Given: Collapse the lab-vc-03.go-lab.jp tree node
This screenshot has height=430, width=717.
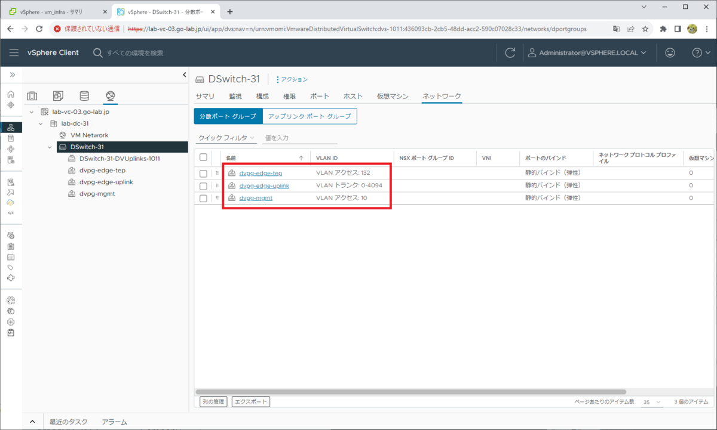Looking at the screenshot, I should [32, 112].
